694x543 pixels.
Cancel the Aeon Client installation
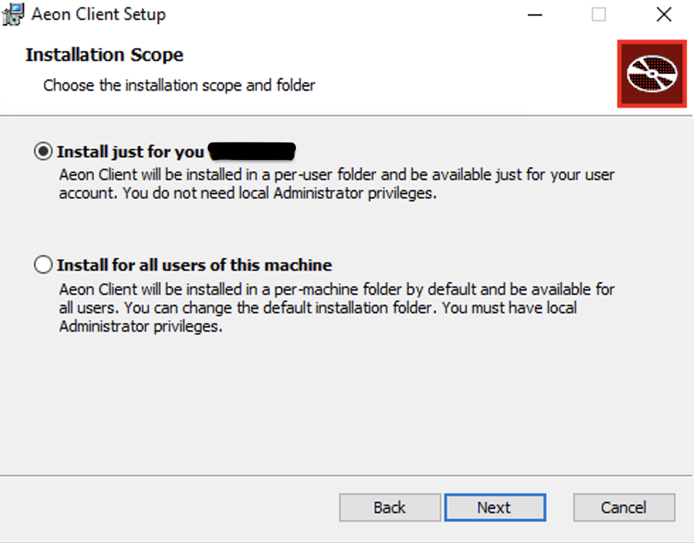pos(623,508)
